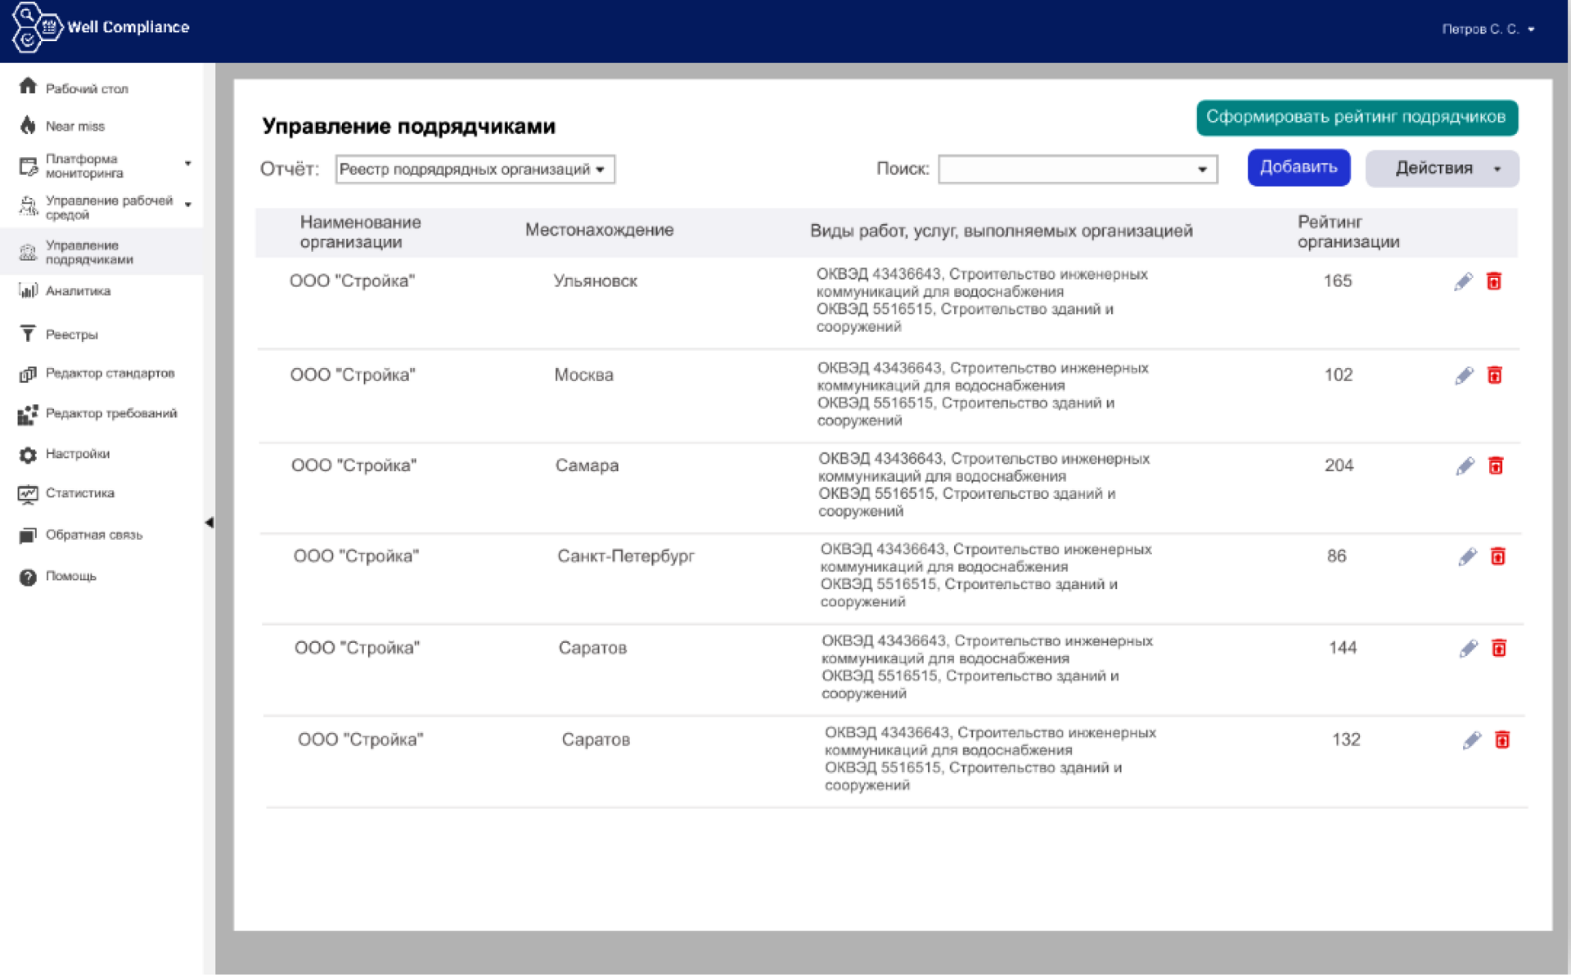Open Настройки menu item
Screen dimensions: 1571x975
(x=78, y=454)
